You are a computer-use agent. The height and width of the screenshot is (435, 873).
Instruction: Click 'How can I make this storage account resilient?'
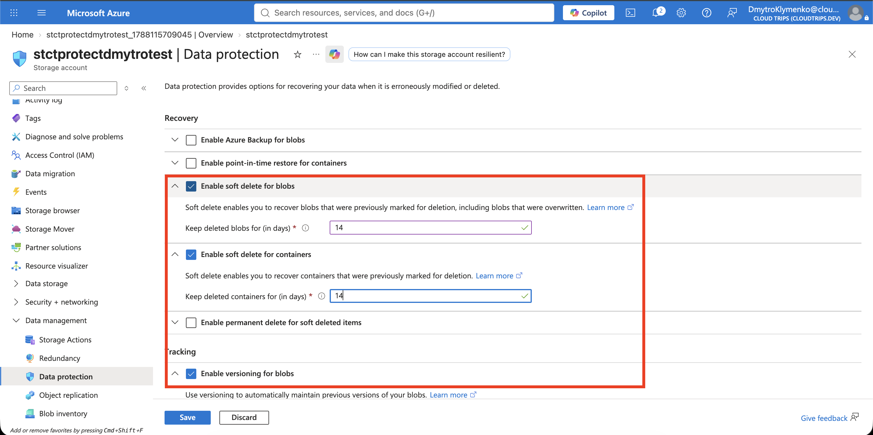(x=429, y=54)
